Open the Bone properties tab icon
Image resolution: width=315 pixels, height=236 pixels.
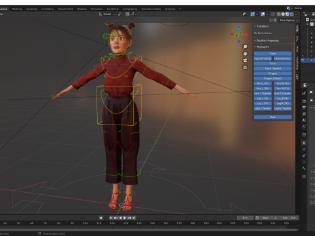point(304,168)
